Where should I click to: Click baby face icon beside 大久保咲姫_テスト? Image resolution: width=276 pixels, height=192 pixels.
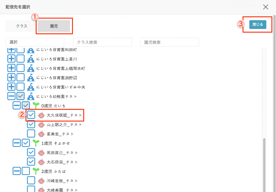coord(42,115)
